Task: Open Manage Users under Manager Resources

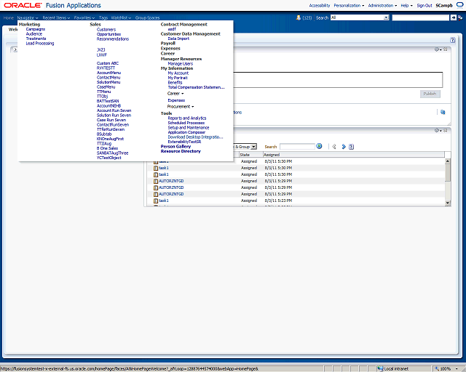Action: pos(180,63)
